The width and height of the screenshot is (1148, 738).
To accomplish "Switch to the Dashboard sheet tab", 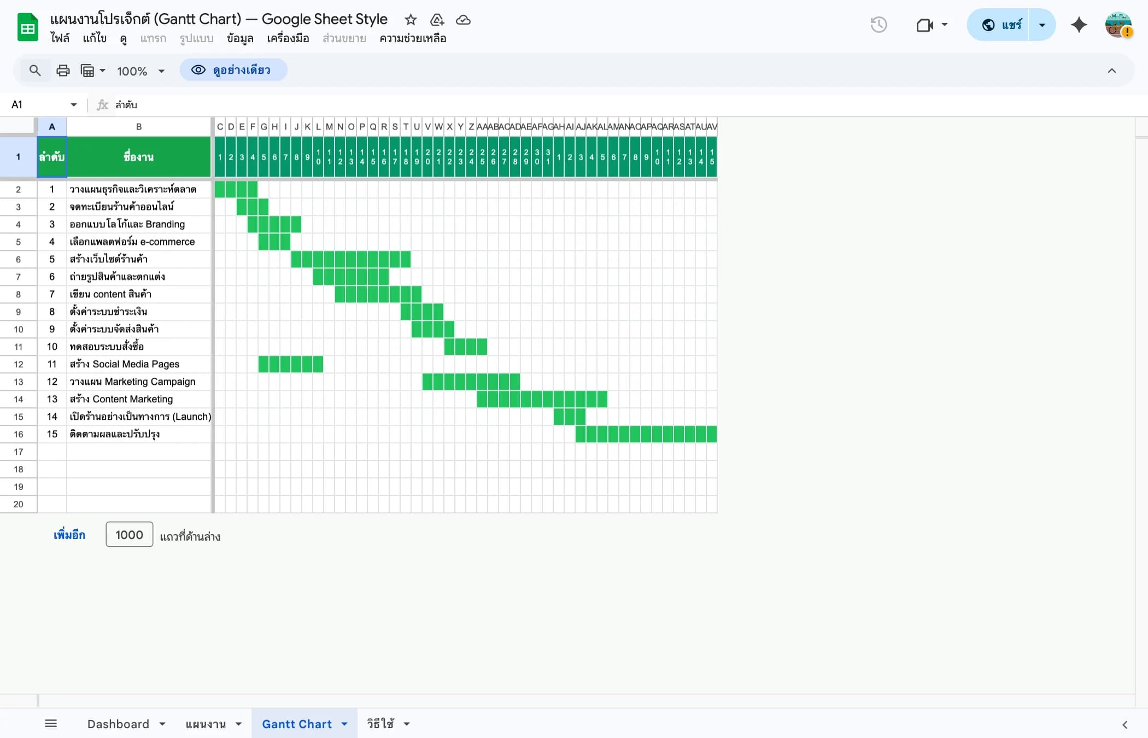I will pos(118,723).
